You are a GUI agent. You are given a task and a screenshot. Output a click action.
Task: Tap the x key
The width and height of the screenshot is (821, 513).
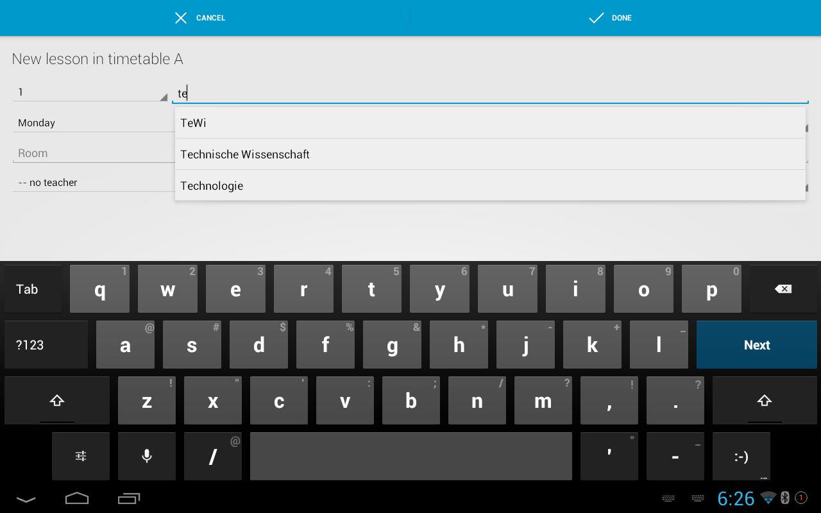coord(213,401)
